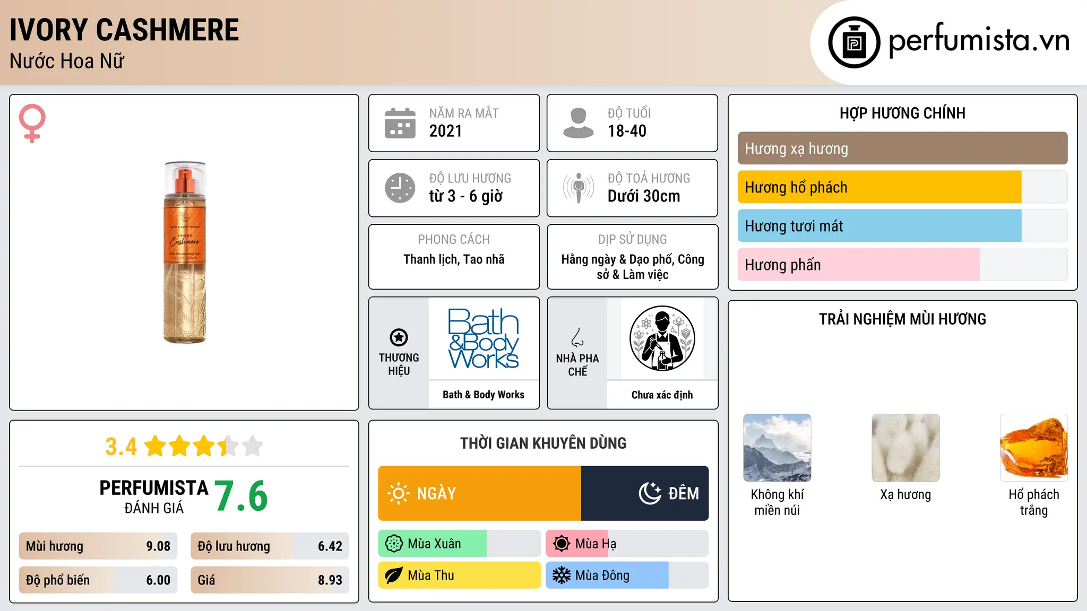Image resolution: width=1087 pixels, height=611 pixels.
Task: Click the style text Thanh lịch, Tao nhã
Action: 454,259
